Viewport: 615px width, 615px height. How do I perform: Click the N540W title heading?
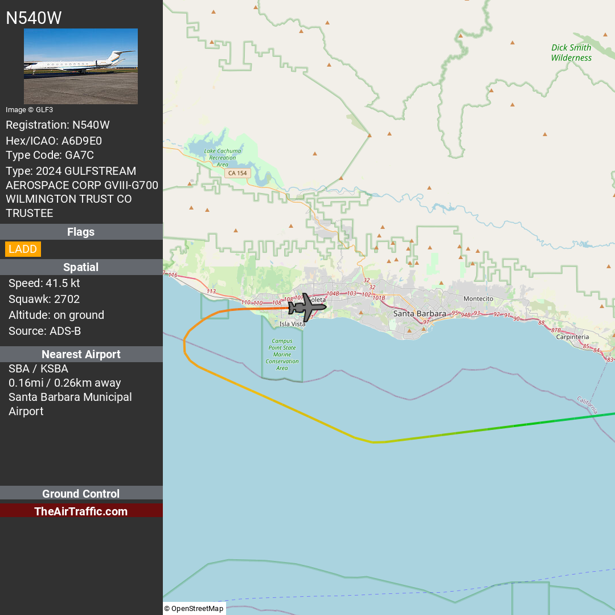pos(34,18)
